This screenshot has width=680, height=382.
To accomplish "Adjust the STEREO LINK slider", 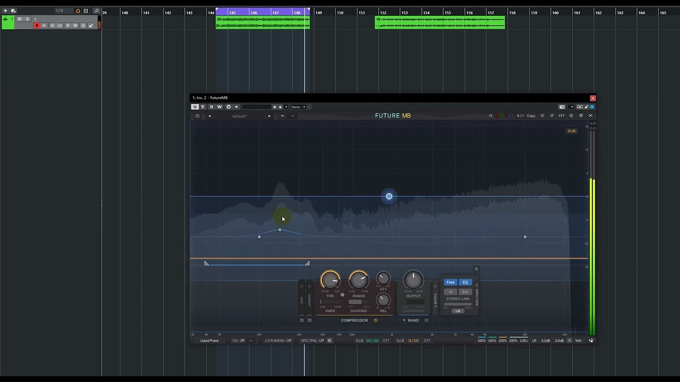I will [458, 304].
